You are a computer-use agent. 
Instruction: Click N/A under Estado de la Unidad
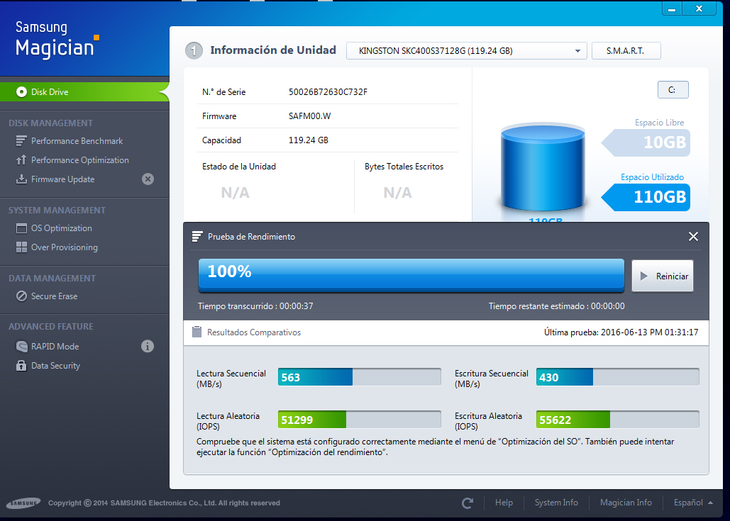[235, 193]
